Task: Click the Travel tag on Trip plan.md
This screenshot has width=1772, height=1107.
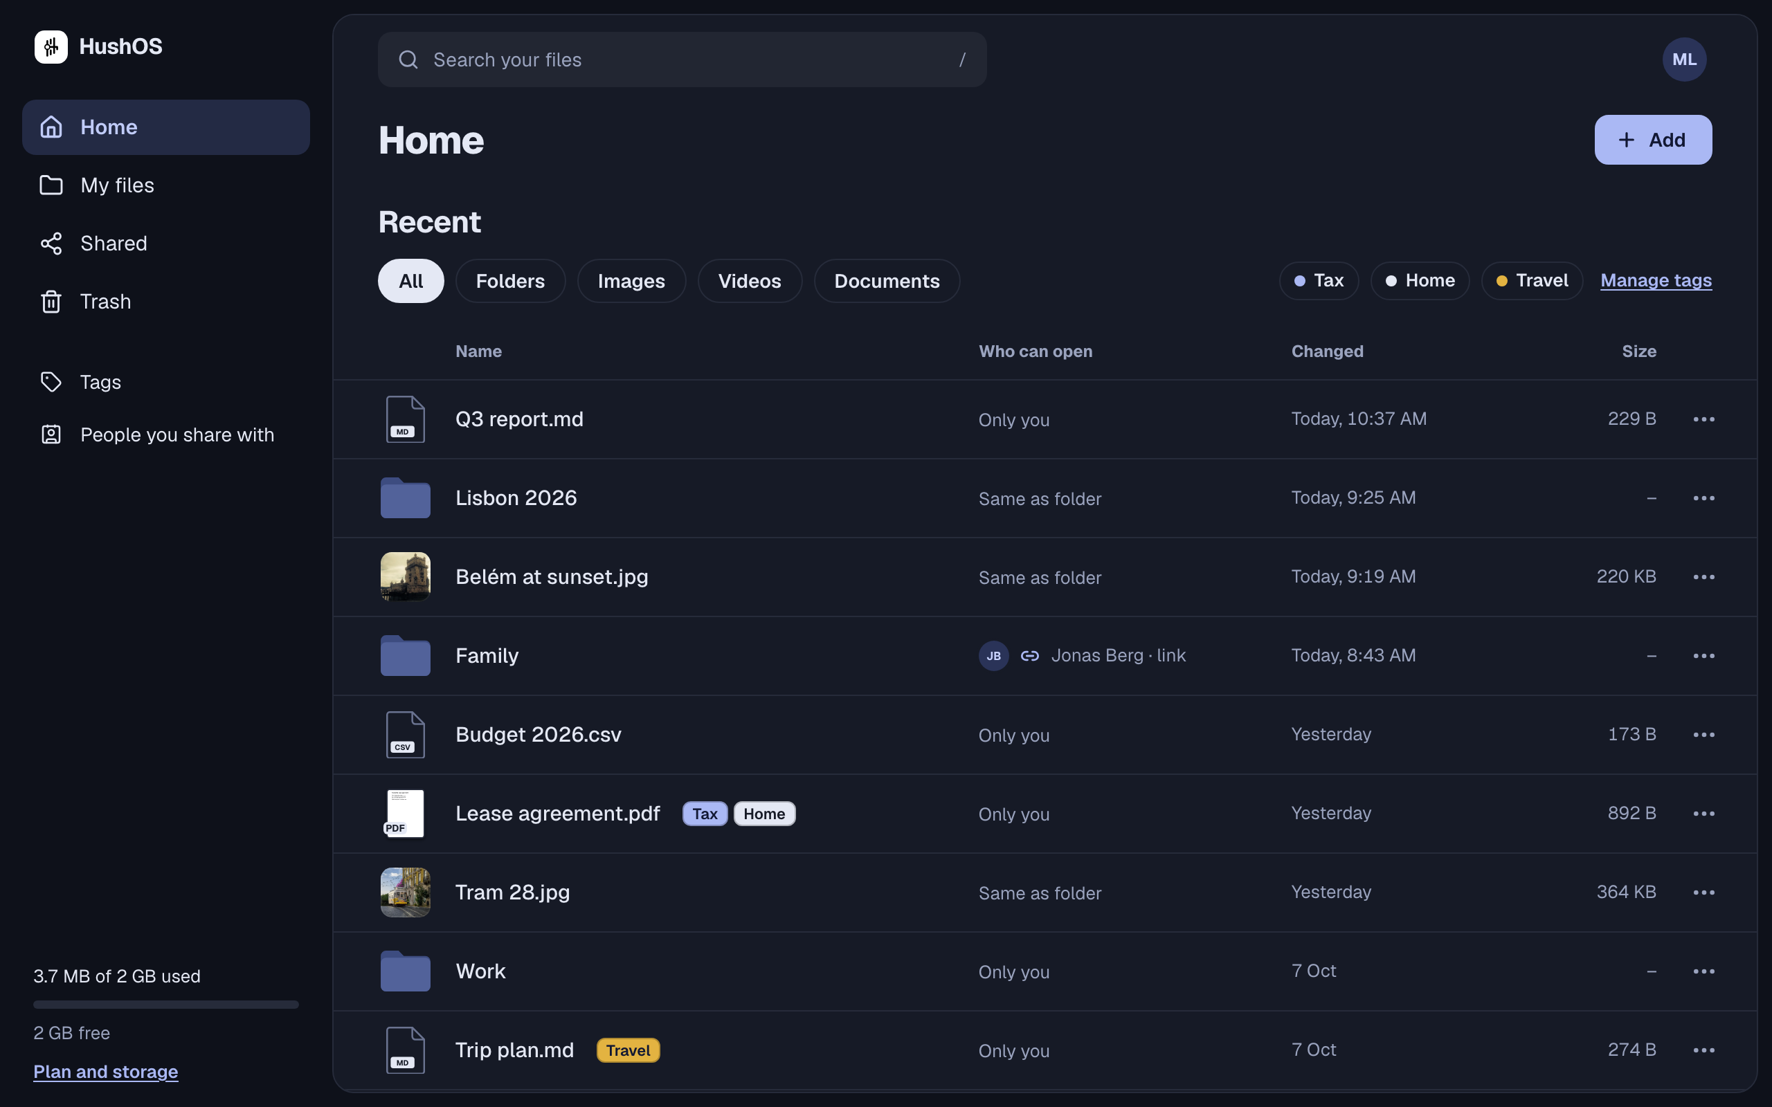Action: coord(629,1051)
